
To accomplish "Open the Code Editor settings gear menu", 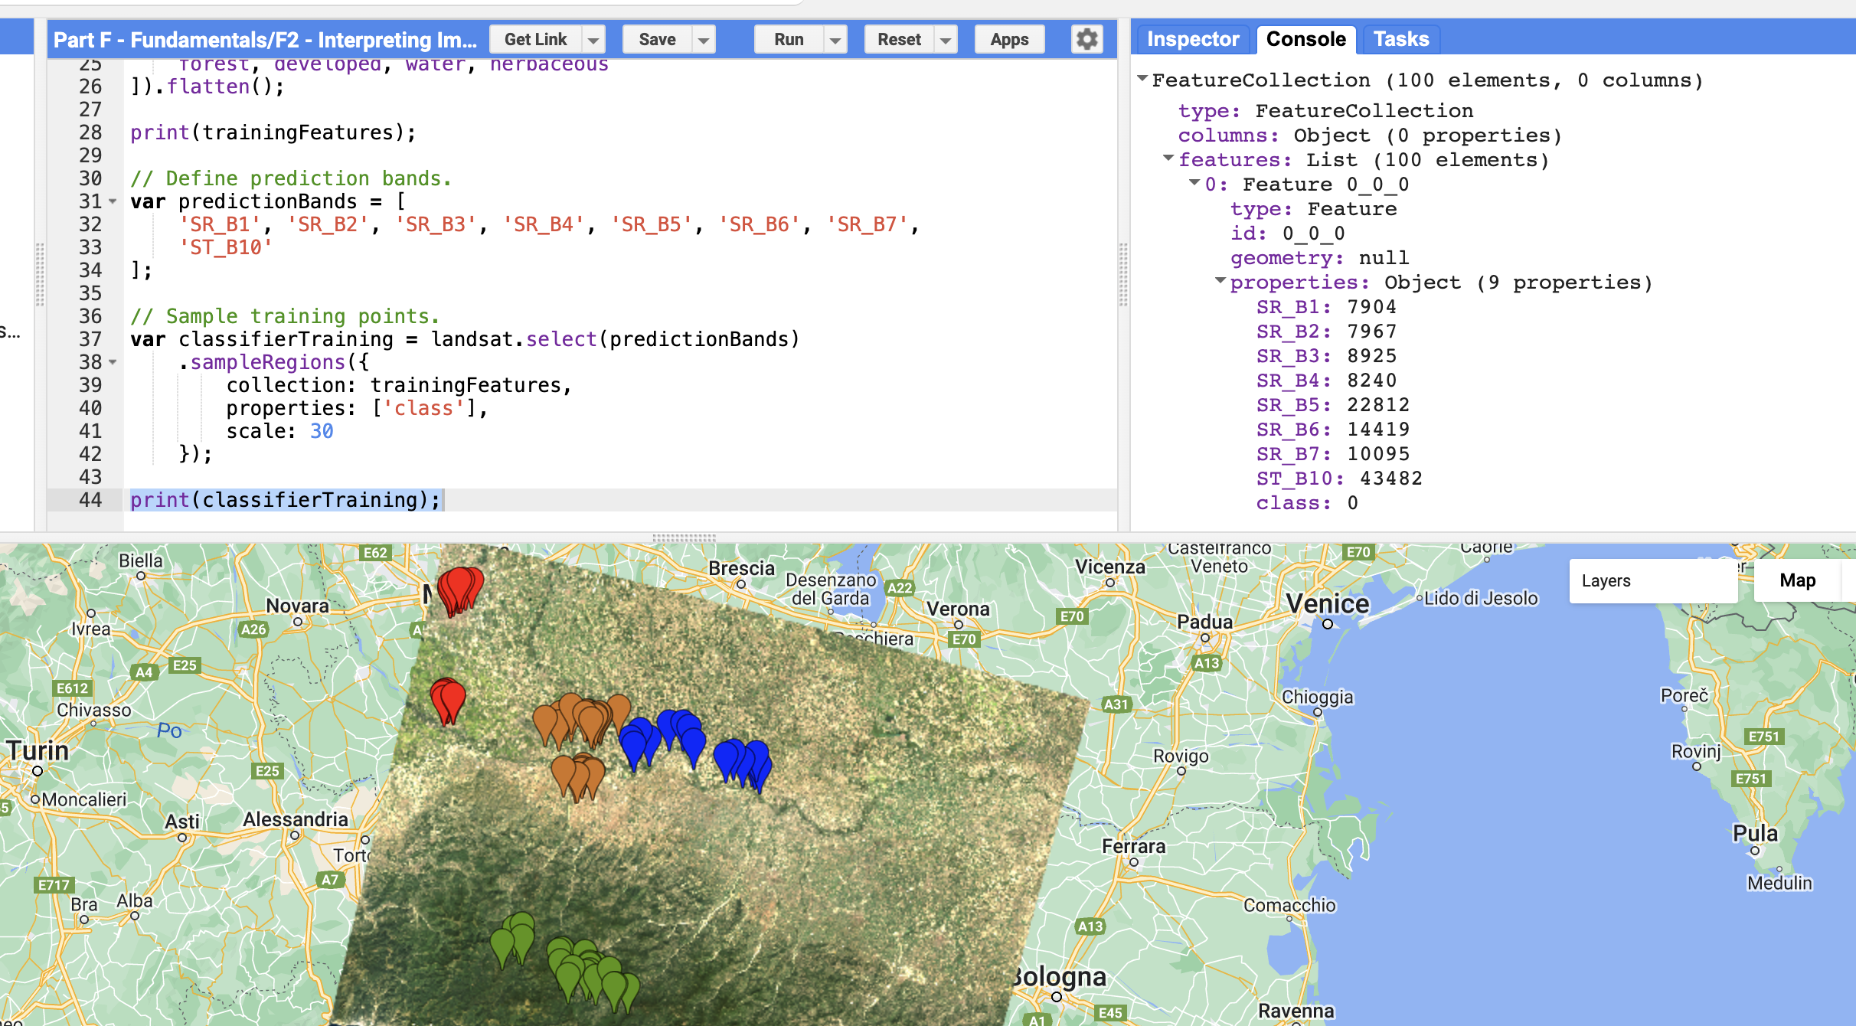I will coord(1086,39).
